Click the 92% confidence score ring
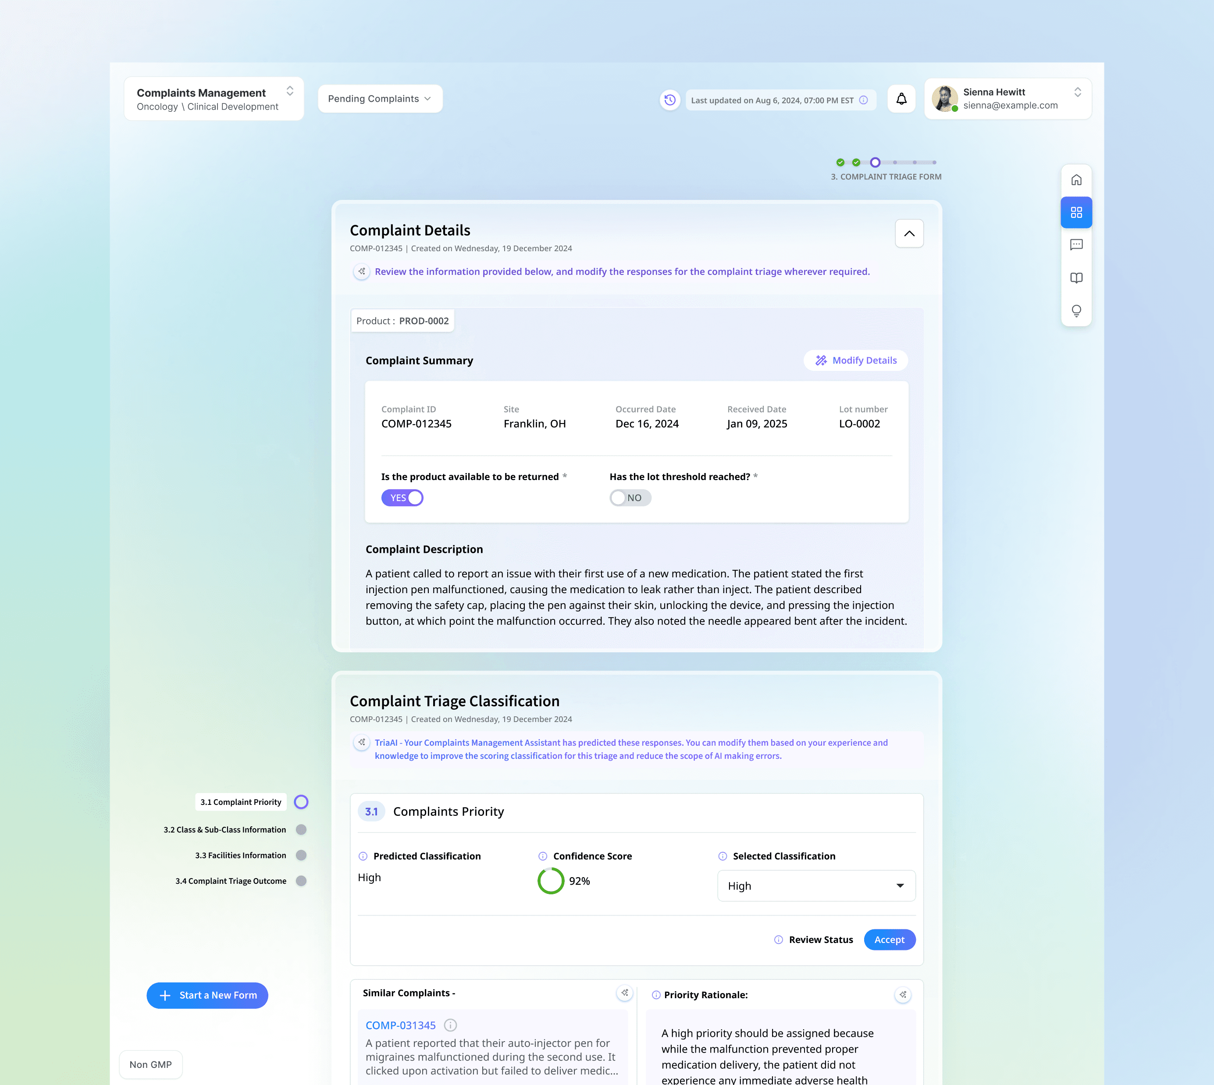 [x=551, y=881]
